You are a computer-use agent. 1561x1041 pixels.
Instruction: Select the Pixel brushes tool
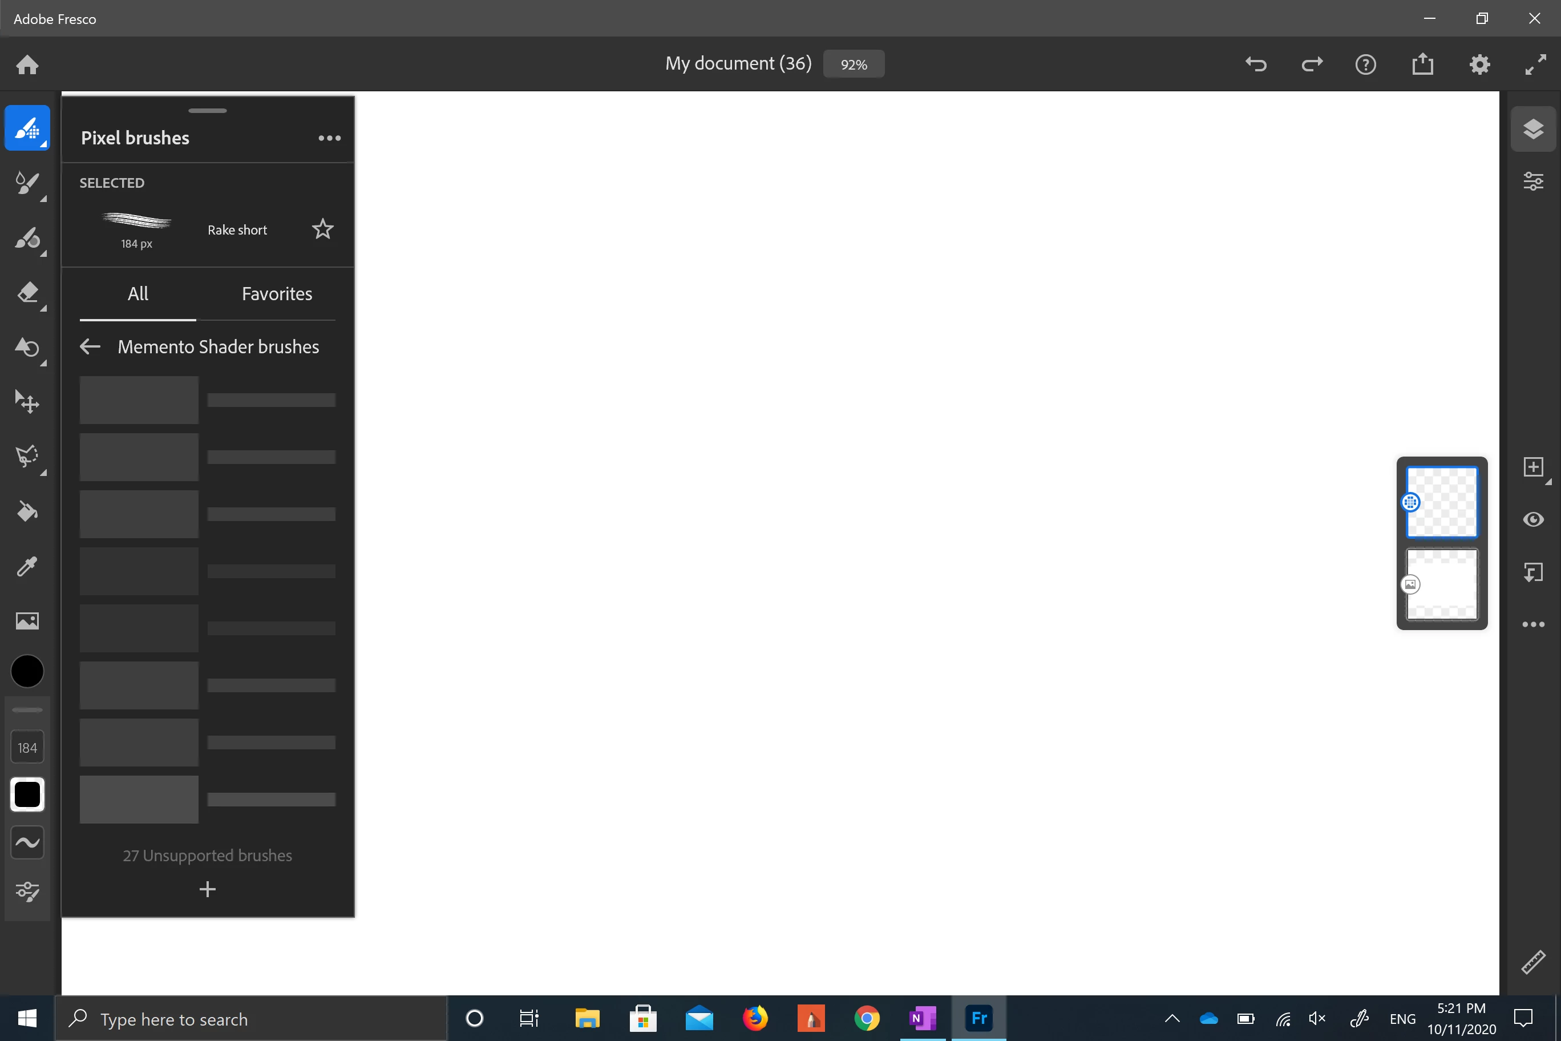click(x=27, y=128)
